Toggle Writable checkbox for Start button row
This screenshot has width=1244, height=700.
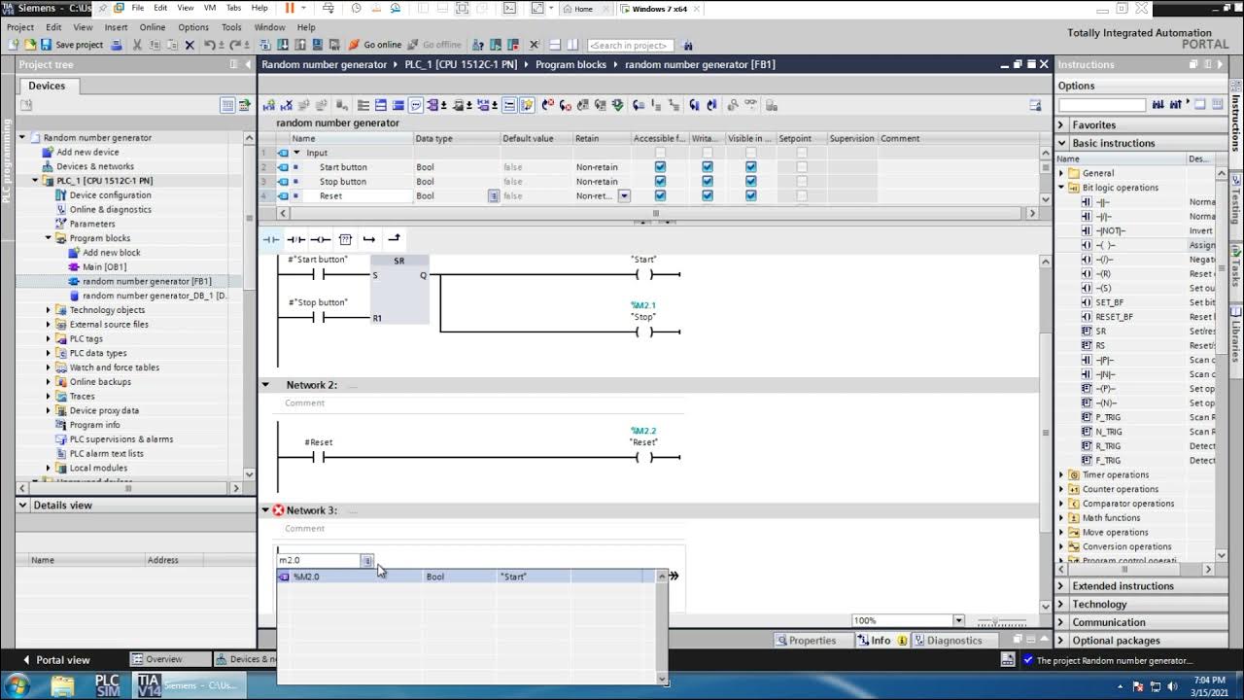707,167
